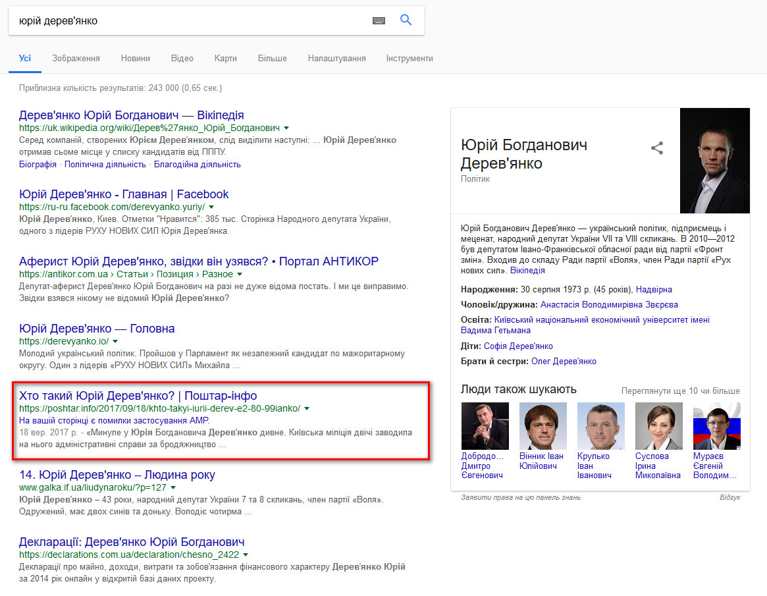
Task: Click Переглянути ще 10 чи більше
Action: tap(680, 391)
